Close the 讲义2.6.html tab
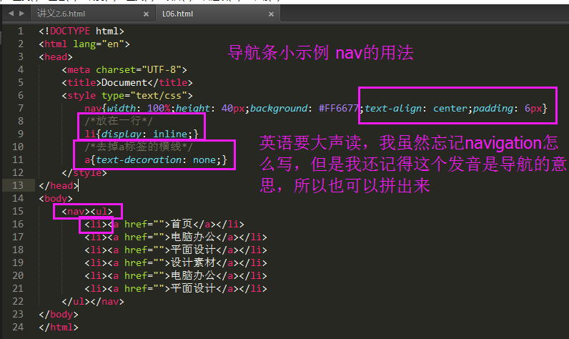 (x=146, y=14)
